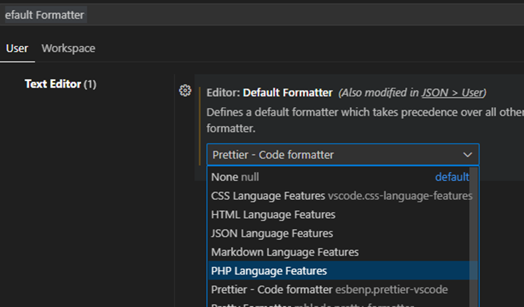Screen dimensions: 524x307
Task: Choose JSON Language Features option
Action: (x=272, y=233)
